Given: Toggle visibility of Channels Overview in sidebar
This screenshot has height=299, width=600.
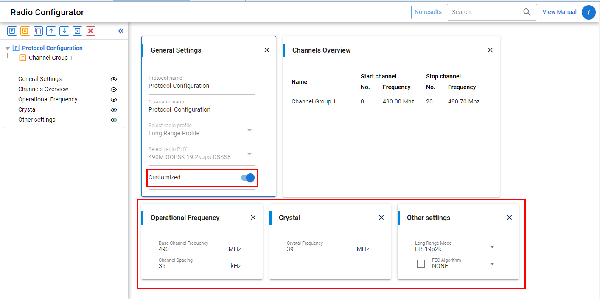Looking at the screenshot, I should point(114,89).
